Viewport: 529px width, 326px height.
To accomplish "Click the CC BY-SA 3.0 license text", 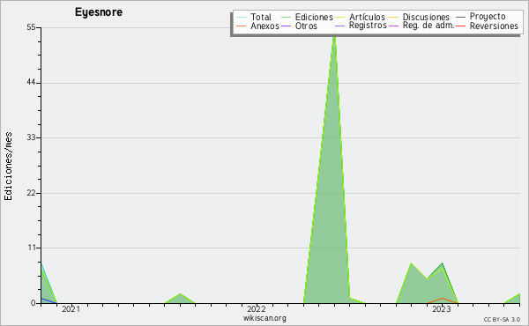I will point(502,319).
